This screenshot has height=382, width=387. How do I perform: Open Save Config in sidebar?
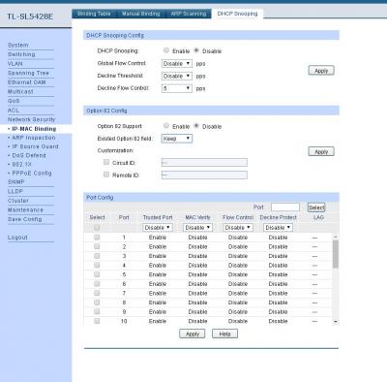[24, 219]
